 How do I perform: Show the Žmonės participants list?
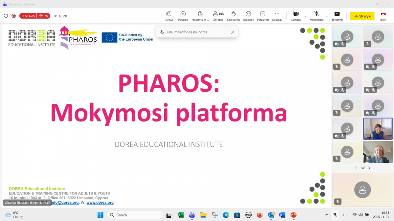218,16
